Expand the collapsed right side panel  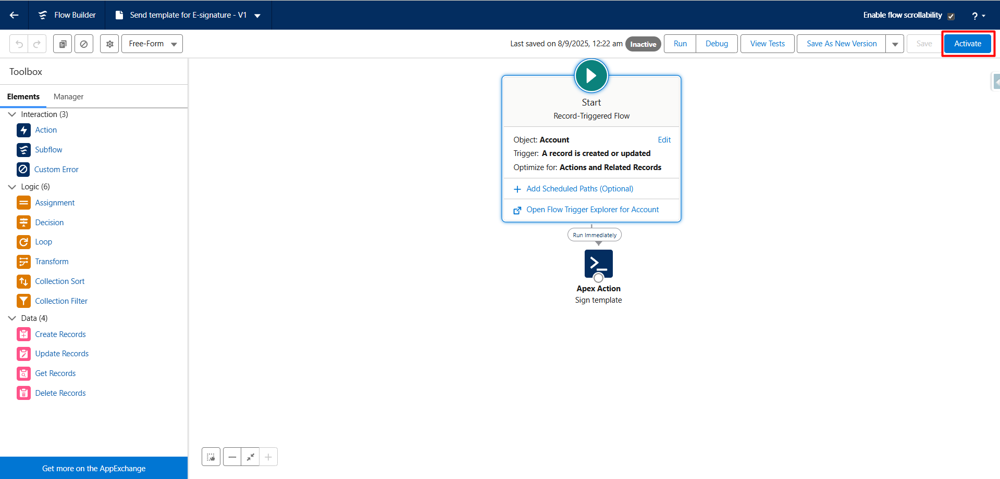pyautogui.click(x=996, y=82)
